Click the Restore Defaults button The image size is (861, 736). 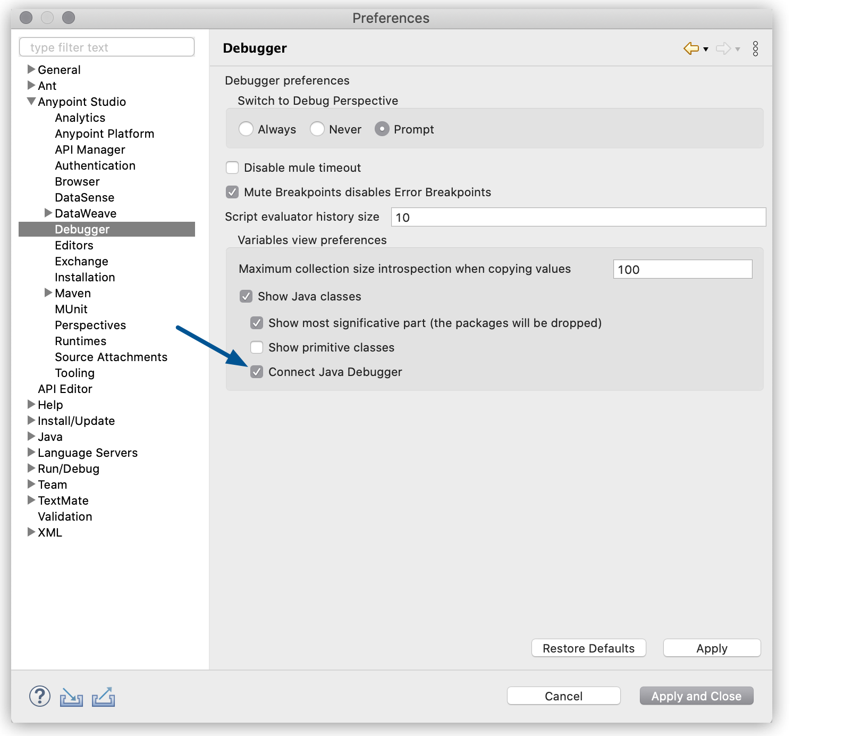(x=588, y=648)
